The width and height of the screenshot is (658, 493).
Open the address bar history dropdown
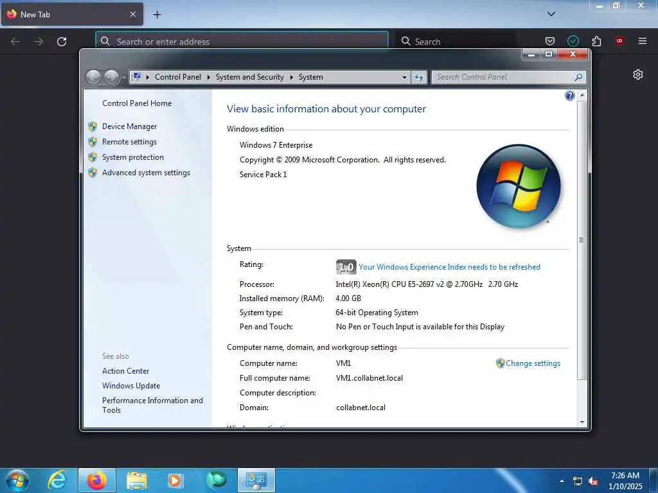(404, 78)
